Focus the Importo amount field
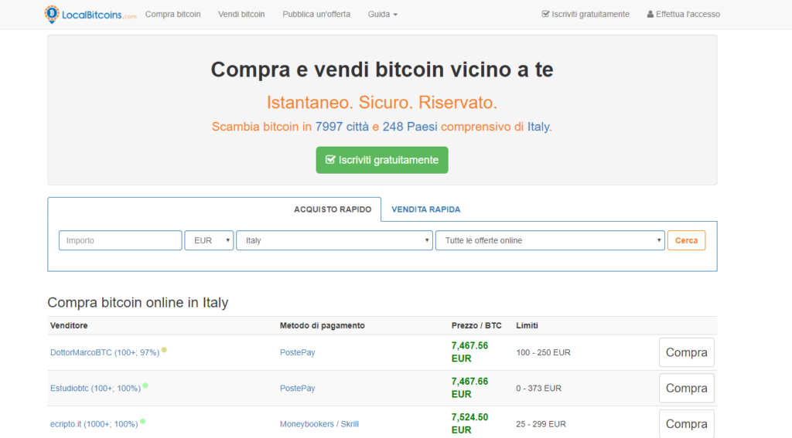 pos(120,240)
